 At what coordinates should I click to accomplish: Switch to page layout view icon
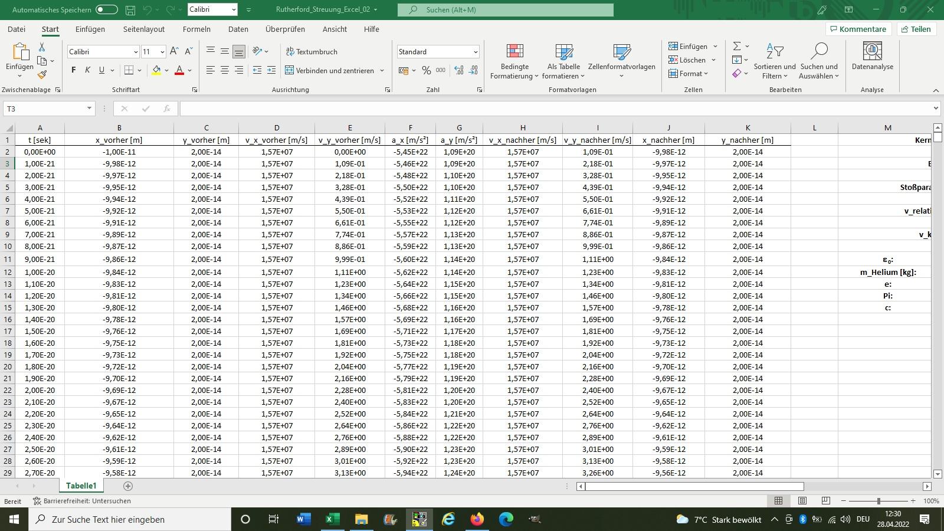pos(802,500)
